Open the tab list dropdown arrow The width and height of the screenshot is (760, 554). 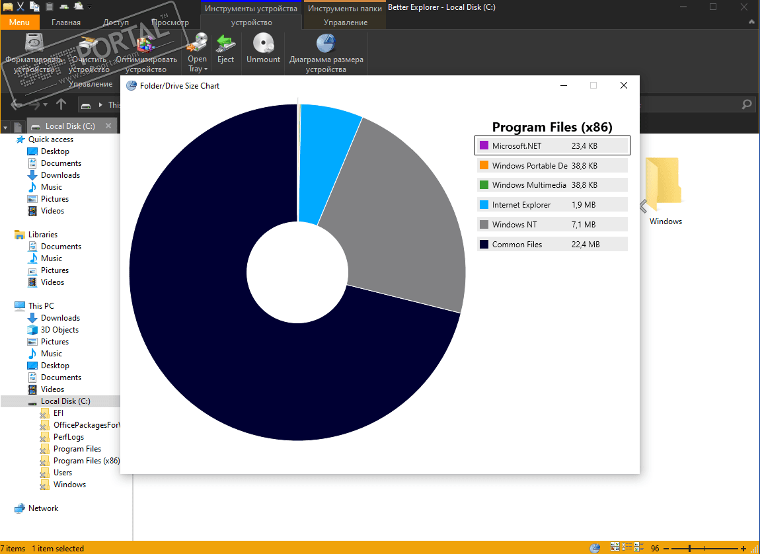point(5,128)
